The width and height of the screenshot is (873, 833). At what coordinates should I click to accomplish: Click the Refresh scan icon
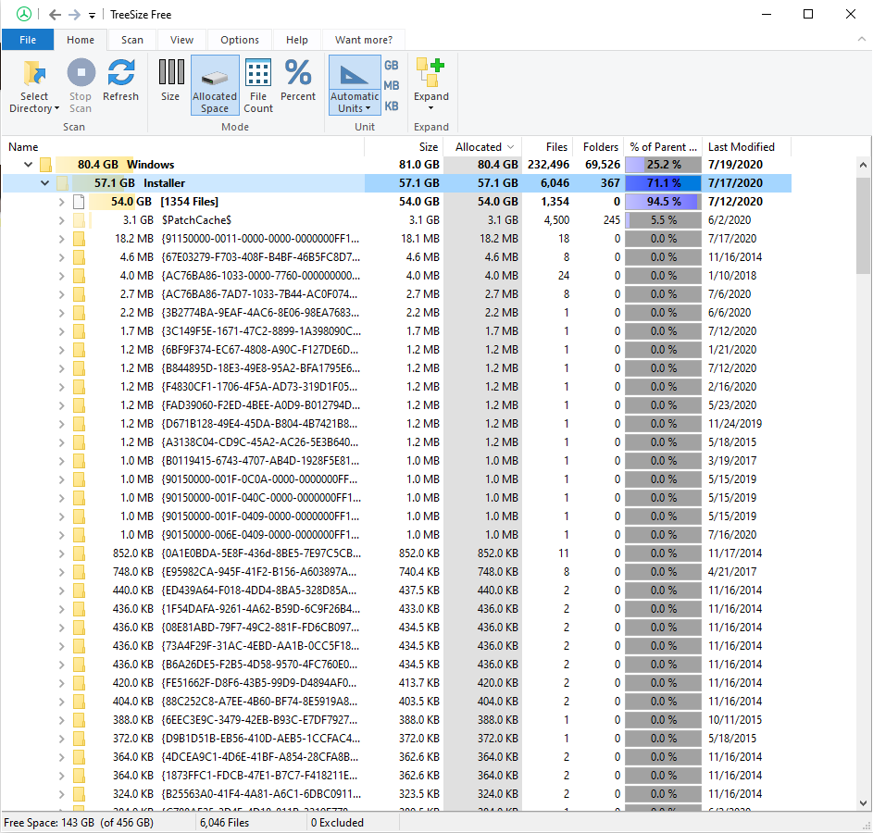(120, 76)
